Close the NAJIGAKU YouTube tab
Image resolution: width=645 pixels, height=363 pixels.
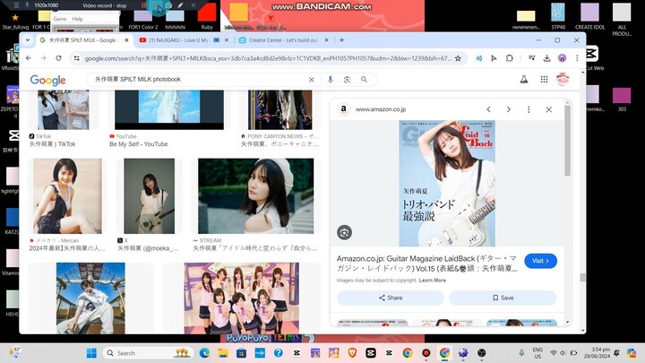(x=227, y=40)
